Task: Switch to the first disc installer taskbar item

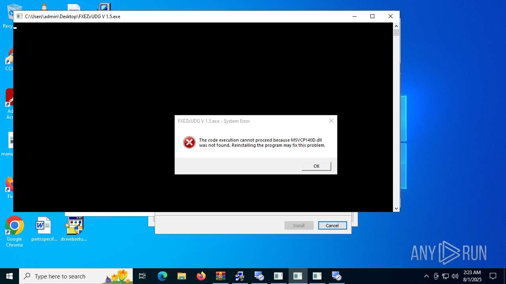Action: (259, 276)
